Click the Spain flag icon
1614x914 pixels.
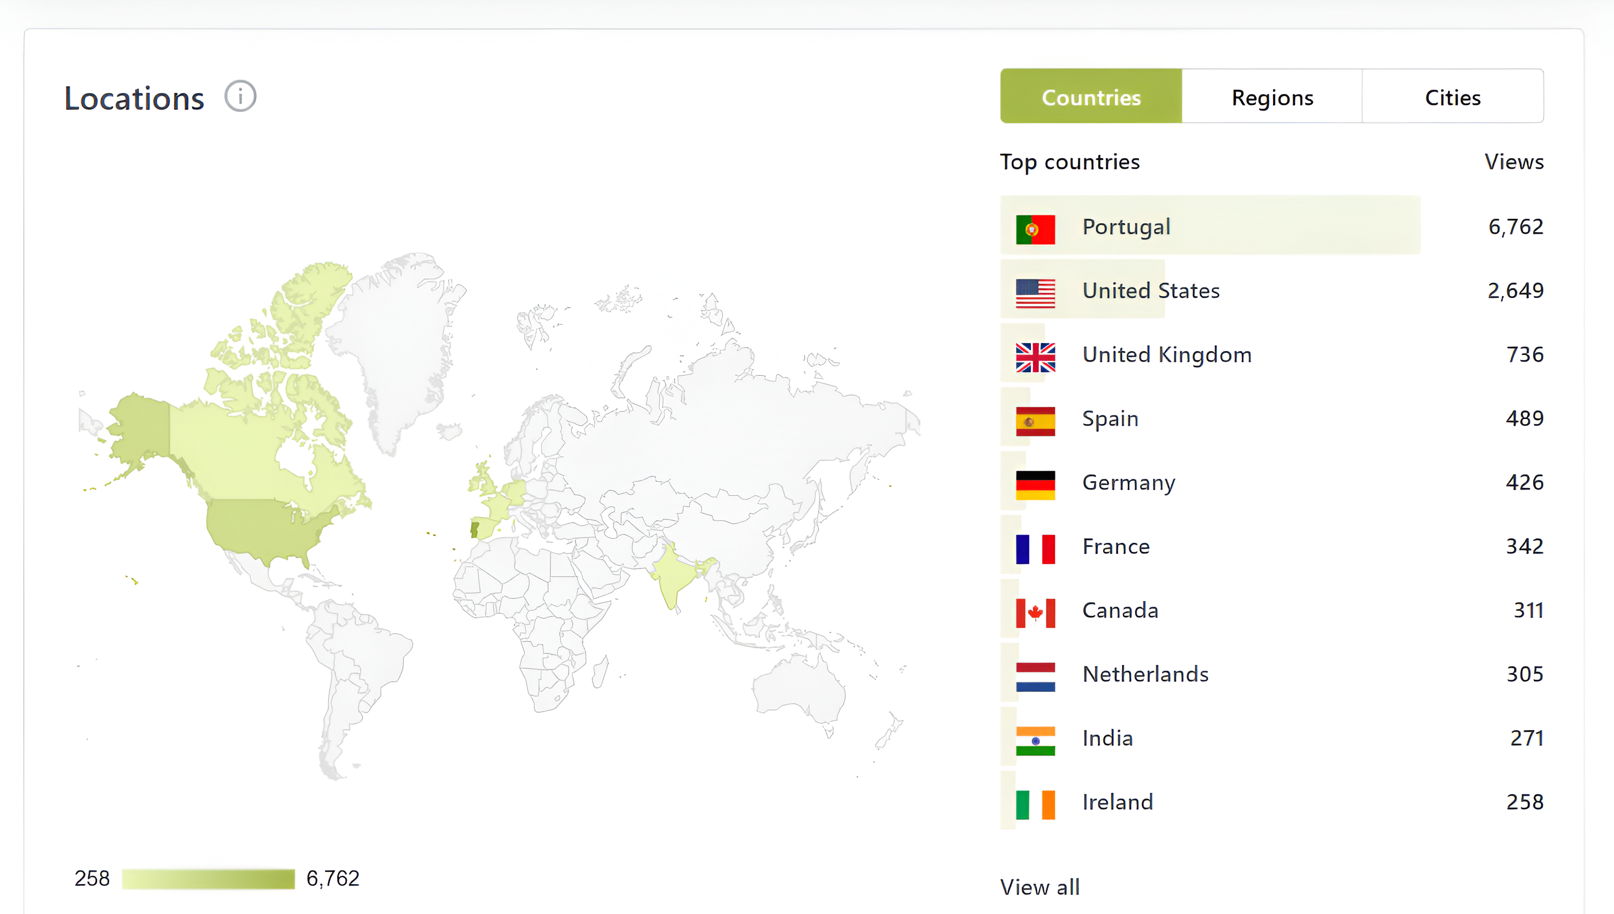[x=1035, y=420]
